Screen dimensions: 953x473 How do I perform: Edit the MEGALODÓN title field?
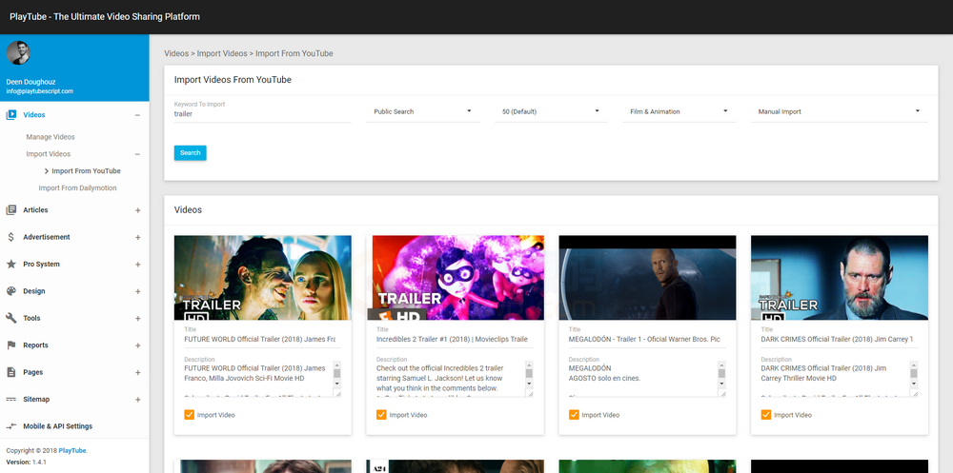[647, 340]
